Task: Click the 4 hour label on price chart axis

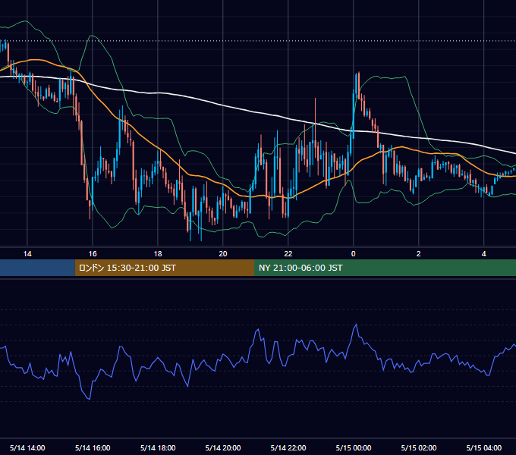Action: point(483,254)
